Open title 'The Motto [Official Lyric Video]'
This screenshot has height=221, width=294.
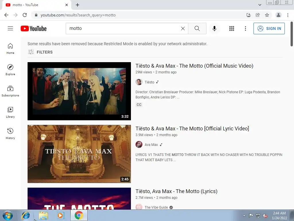point(192,129)
